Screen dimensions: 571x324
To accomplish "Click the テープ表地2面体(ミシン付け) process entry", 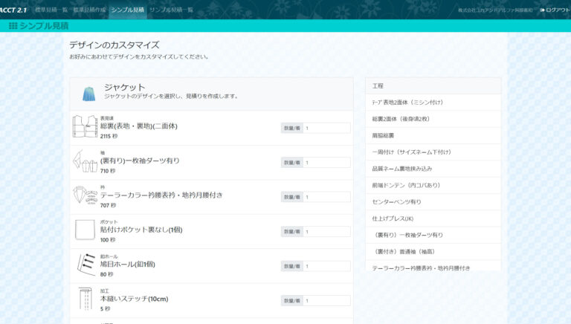I will coord(433,103).
